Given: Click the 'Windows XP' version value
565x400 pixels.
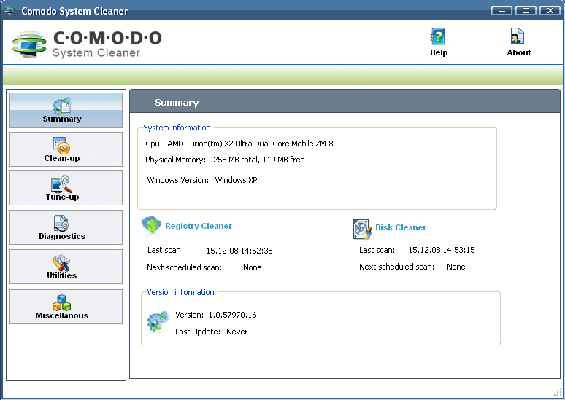Looking at the screenshot, I should 236,180.
